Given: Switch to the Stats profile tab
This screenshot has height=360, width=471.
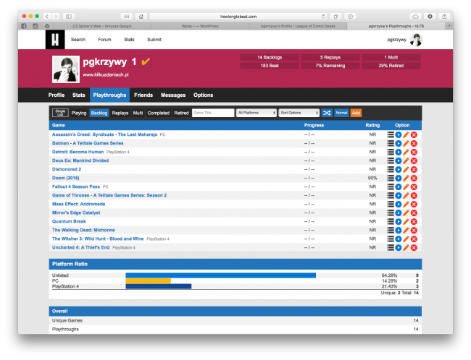Looking at the screenshot, I should (79, 95).
